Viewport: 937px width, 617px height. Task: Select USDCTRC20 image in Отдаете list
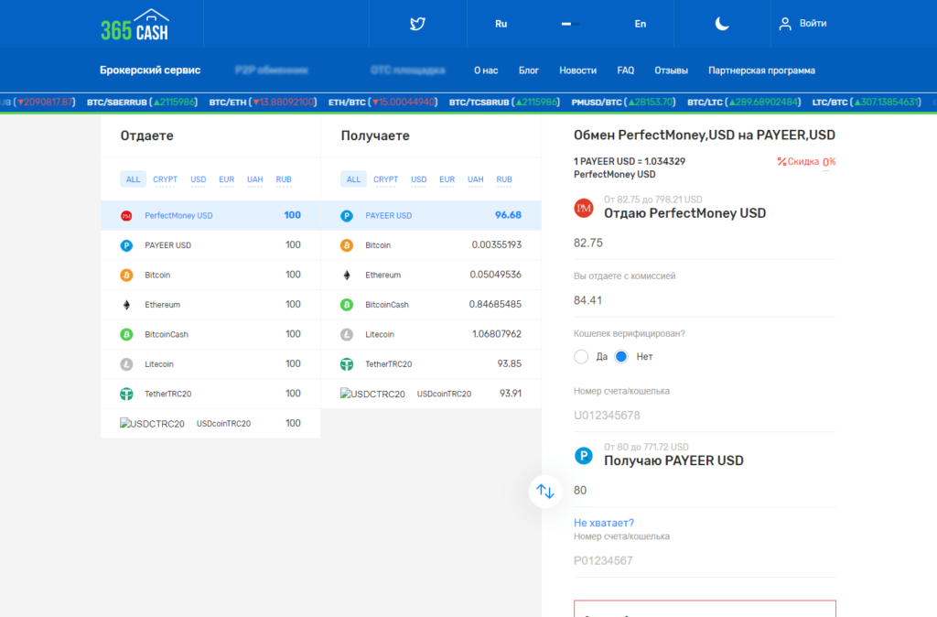(152, 423)
